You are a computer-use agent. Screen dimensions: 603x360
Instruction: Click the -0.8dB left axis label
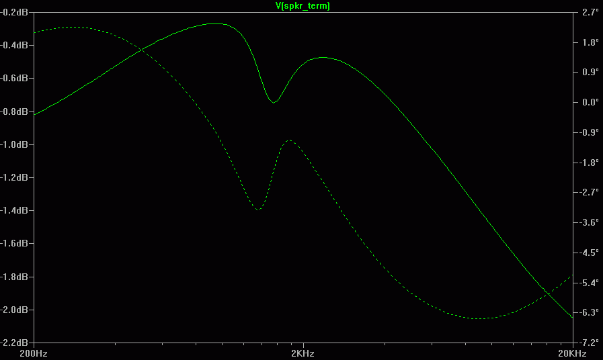[x=14, y=111]
